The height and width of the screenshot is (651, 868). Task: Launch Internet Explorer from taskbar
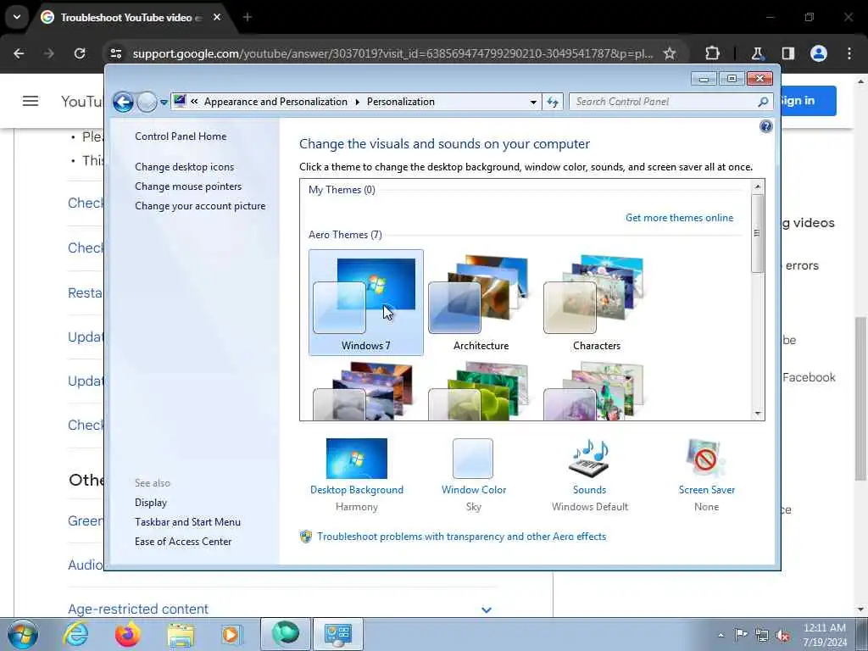tap(75, 634)
